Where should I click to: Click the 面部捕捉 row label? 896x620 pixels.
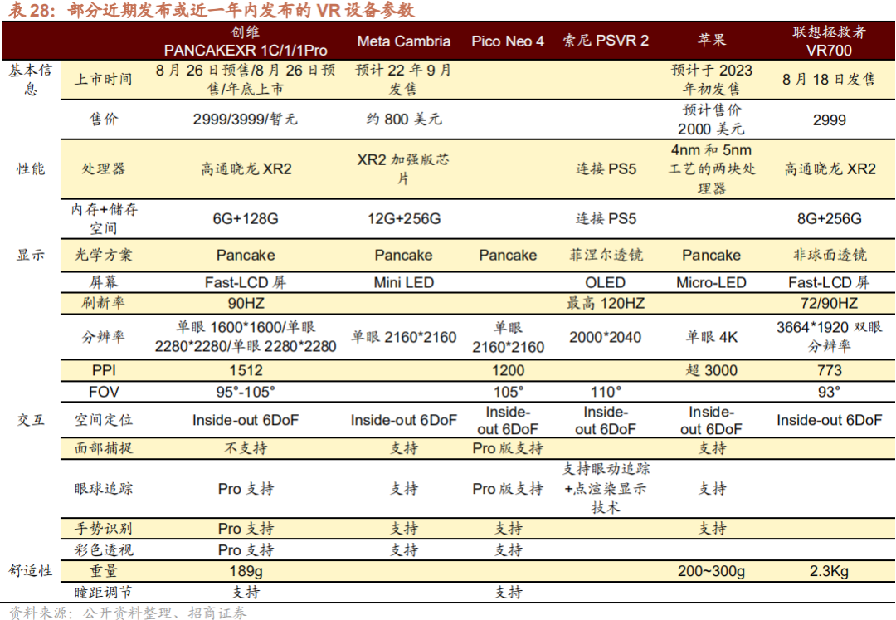[104, 448]
